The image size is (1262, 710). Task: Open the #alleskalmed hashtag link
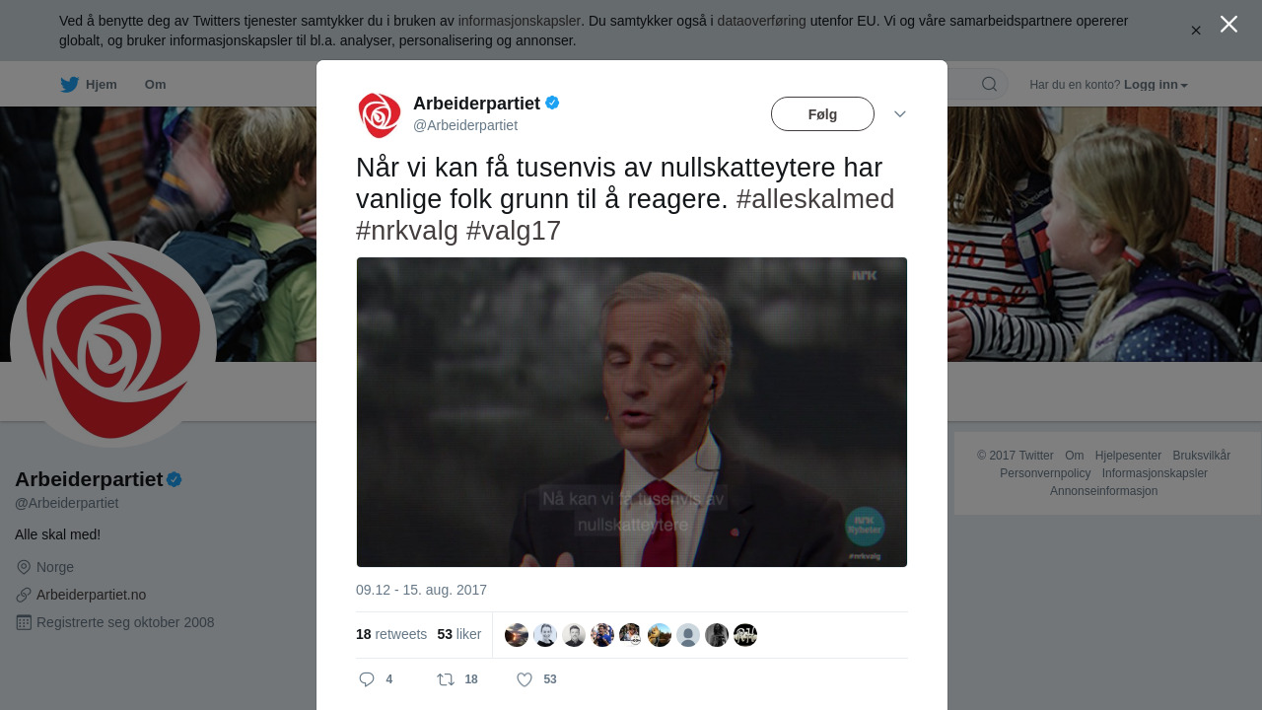tap(815, 199)
